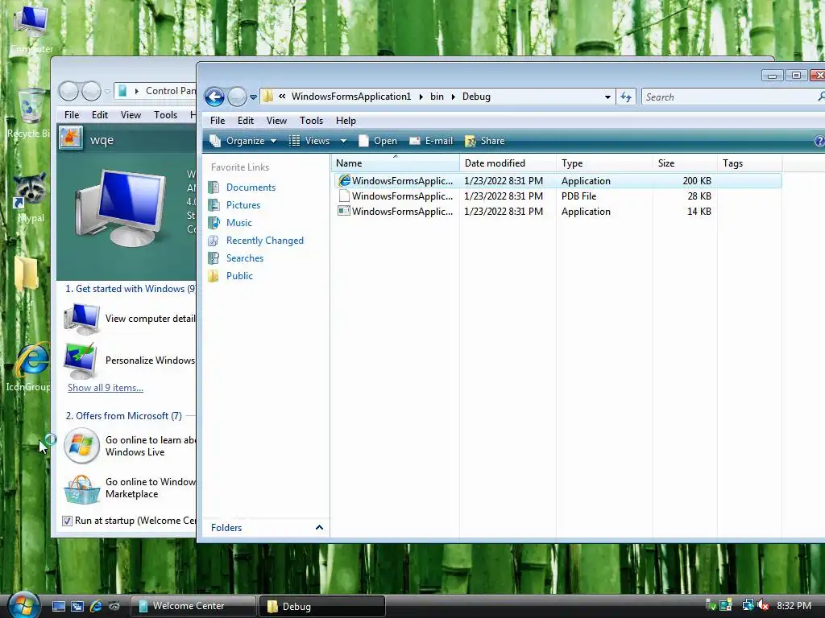825x618 pixels.
Task: Click Share on the explorer toolbar
Action: (x=484, y=141)
